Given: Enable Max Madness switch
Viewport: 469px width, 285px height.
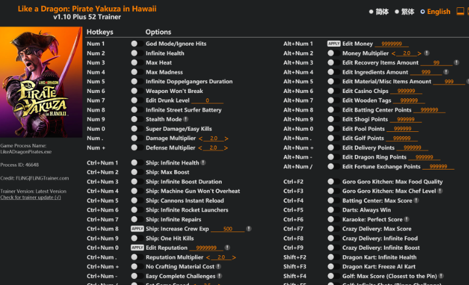Looking at the screenshot, I should tap(137, 72).
